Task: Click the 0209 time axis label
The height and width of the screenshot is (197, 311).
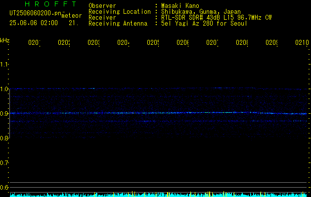Action: point(271,42)
